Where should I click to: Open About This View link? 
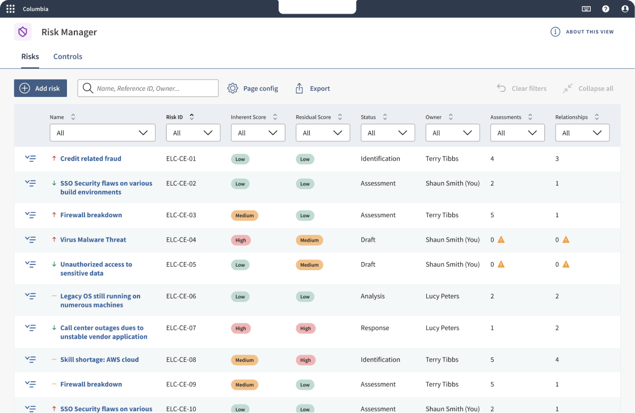point(590,32)
